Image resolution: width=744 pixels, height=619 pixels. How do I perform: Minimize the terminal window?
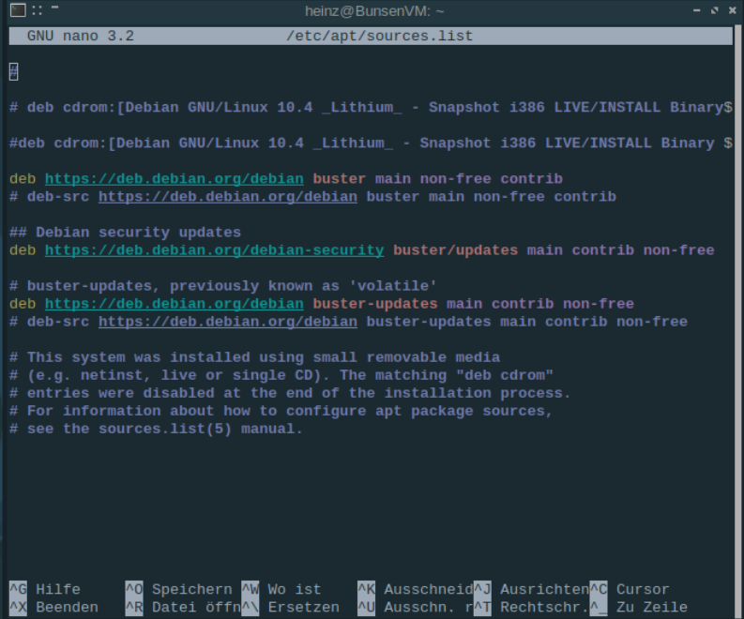(696, 10)
